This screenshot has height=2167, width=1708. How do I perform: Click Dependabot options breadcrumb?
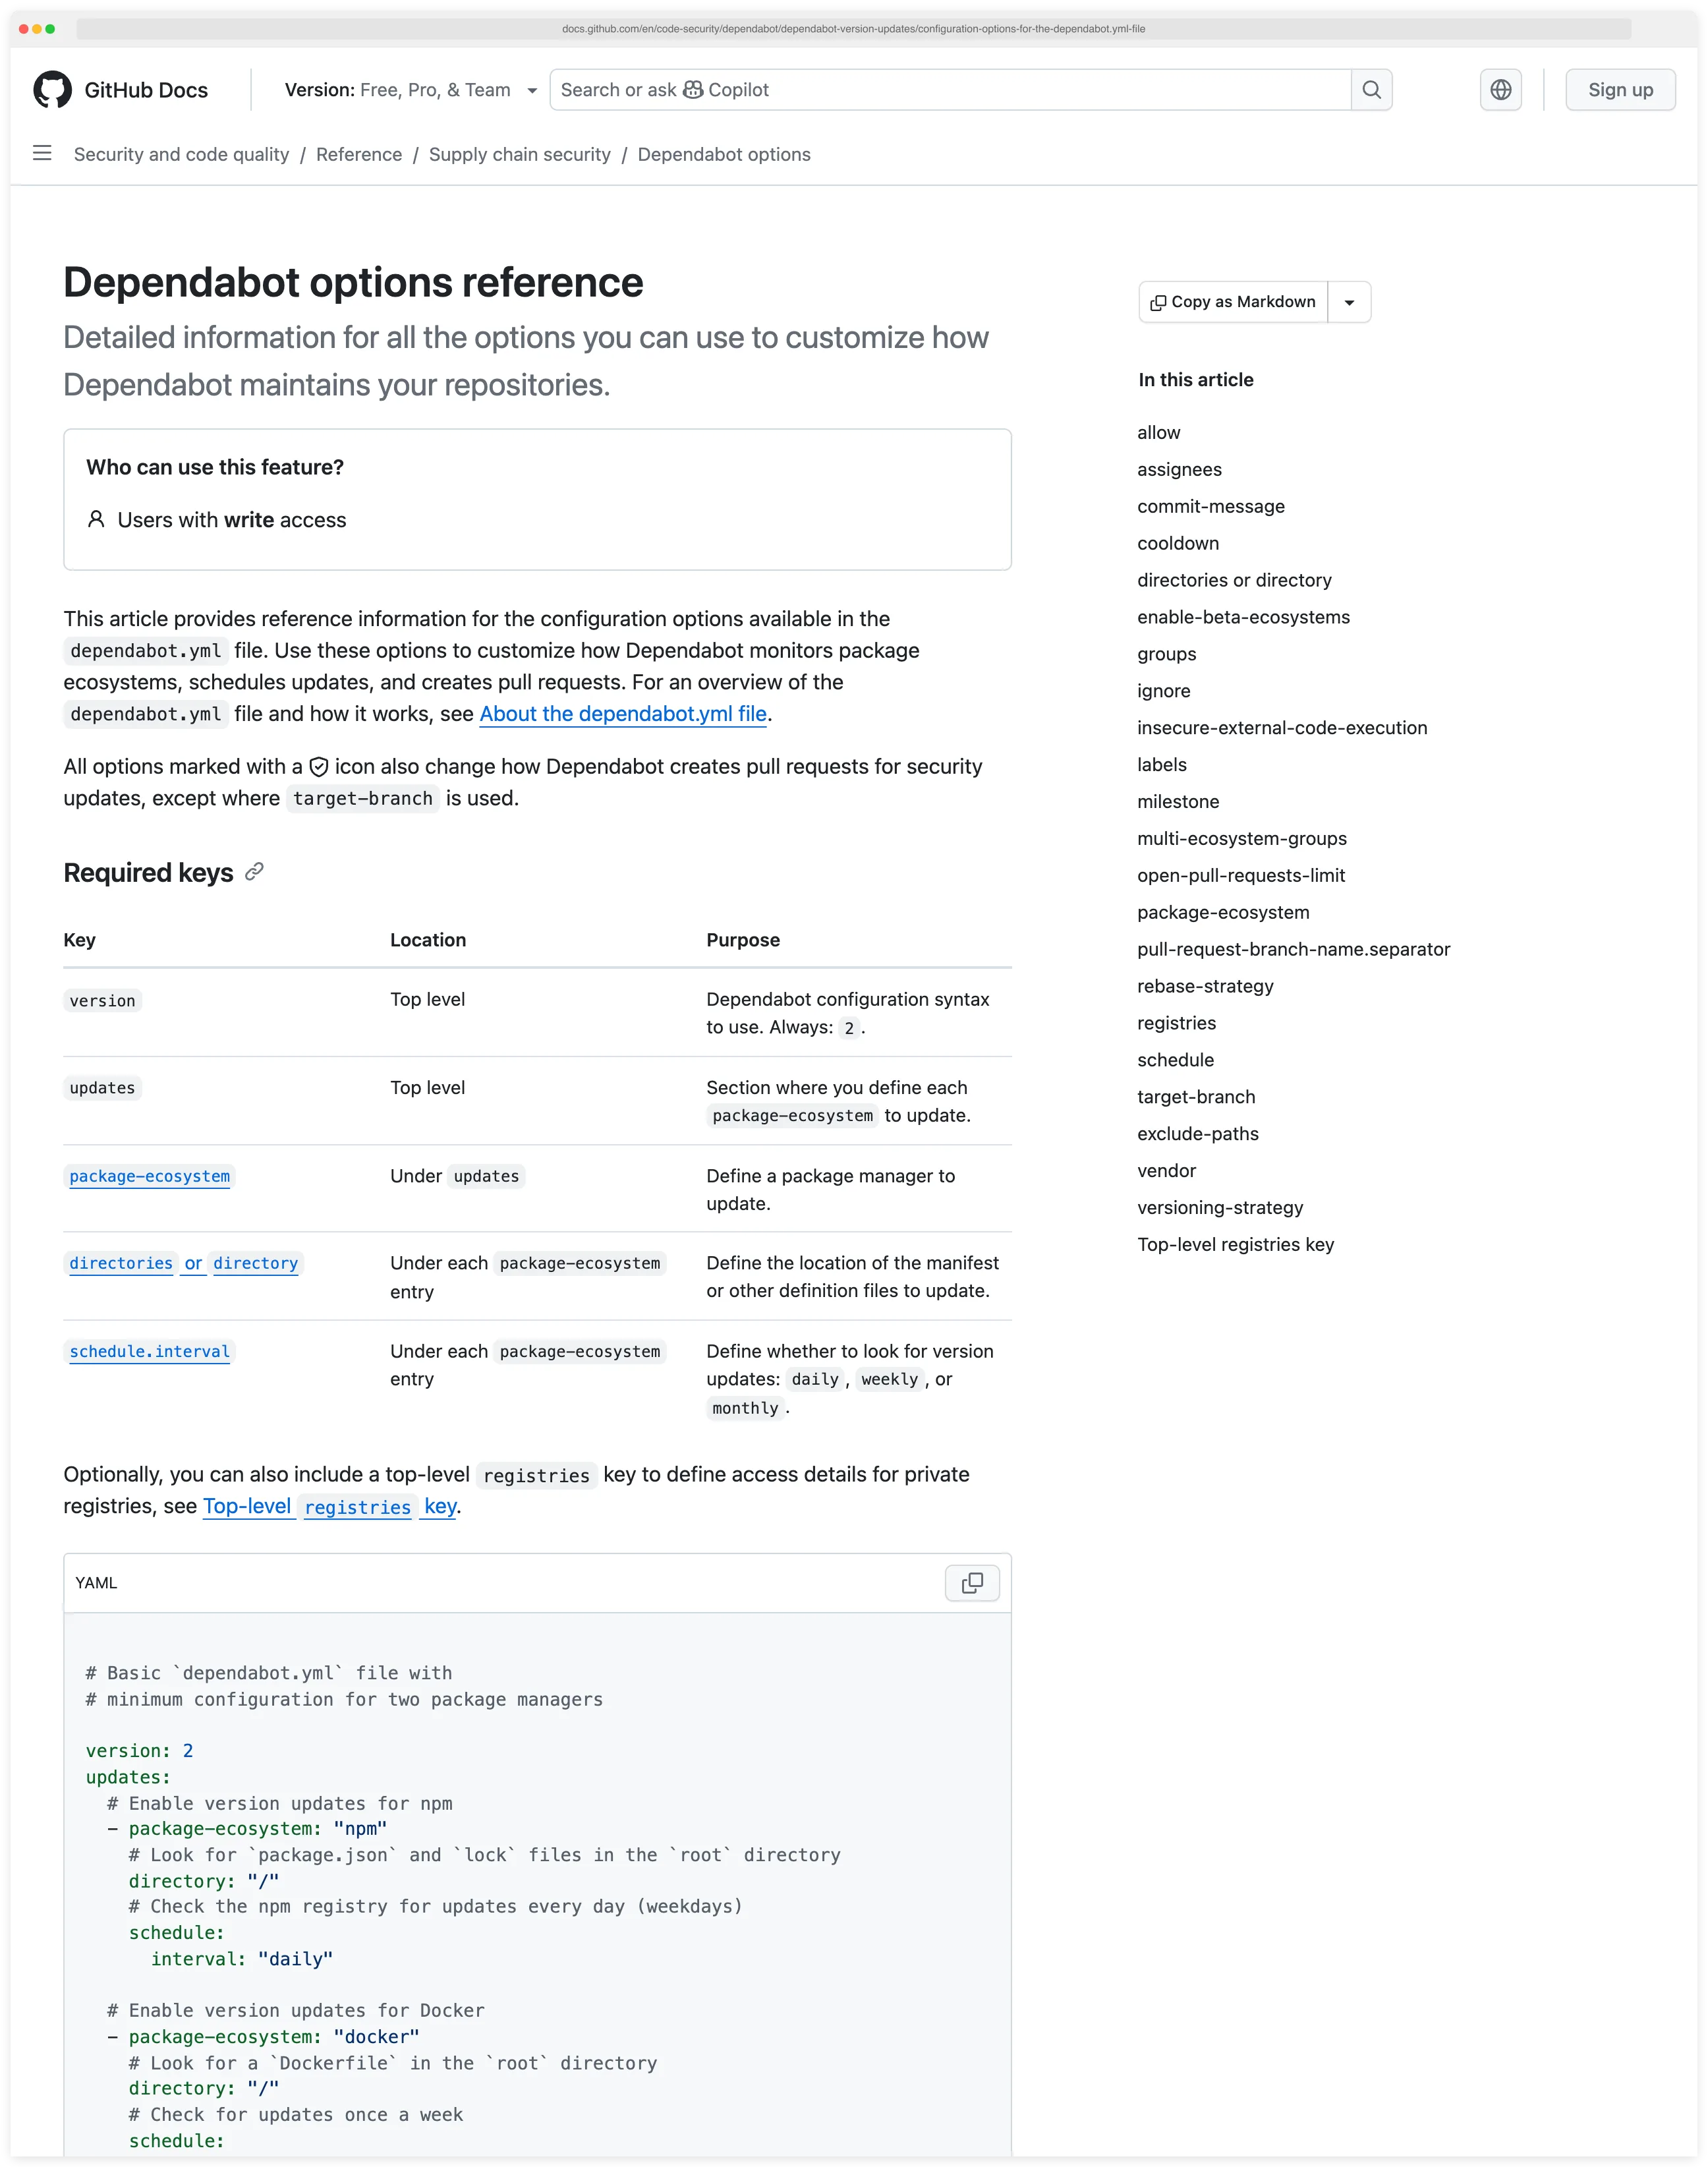pos(724,154)
